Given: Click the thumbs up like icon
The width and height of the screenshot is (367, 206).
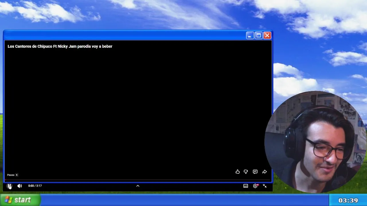Looking at the screenshot, I should point(238,172).
